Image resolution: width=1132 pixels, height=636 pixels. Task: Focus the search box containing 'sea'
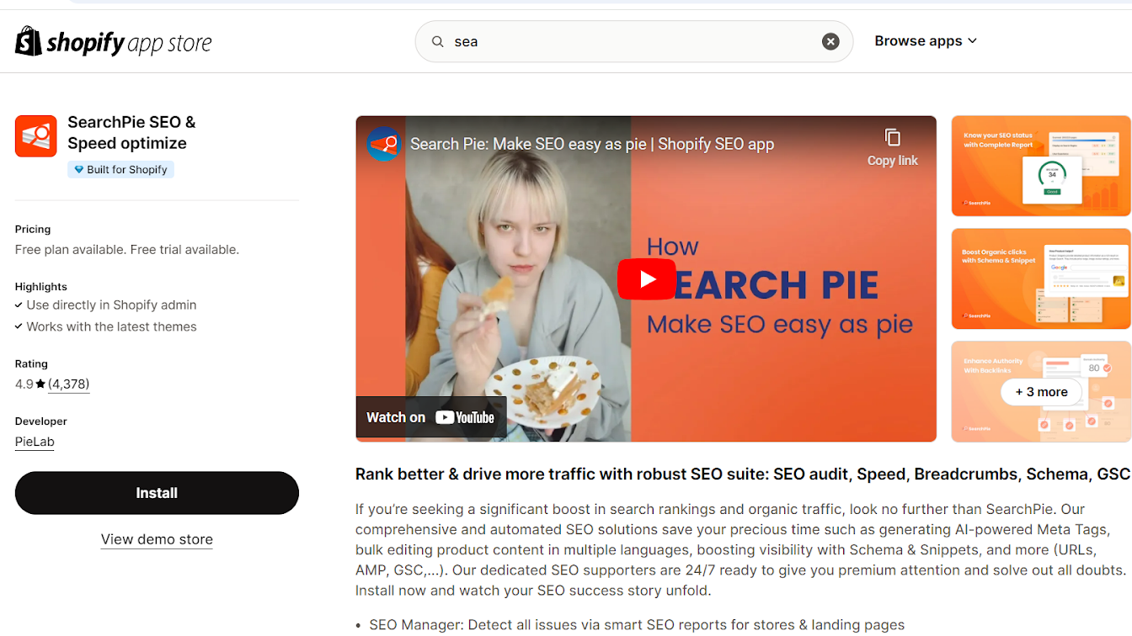pos(633,41)
